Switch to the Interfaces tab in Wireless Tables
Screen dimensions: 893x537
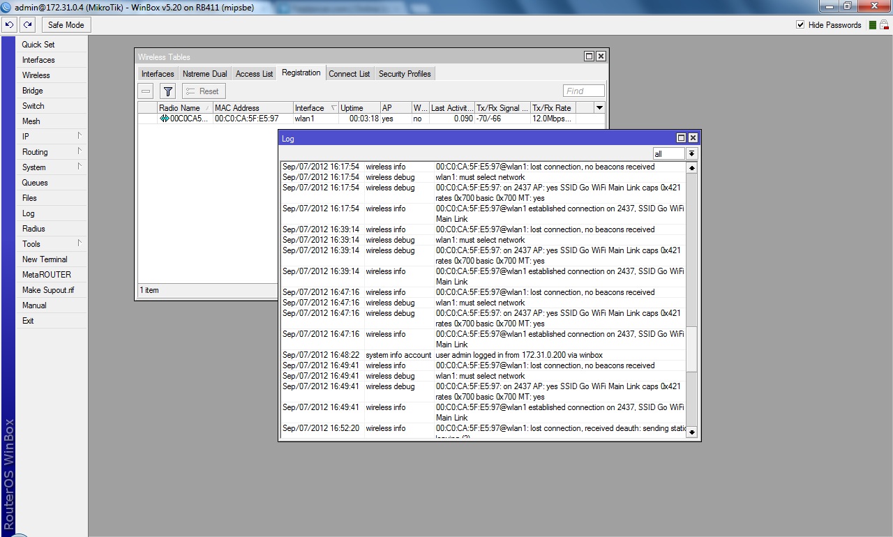click(158, 74)
